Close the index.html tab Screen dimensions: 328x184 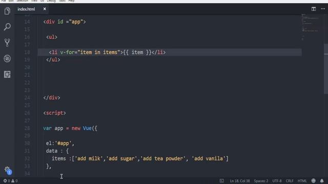point(45,9)
